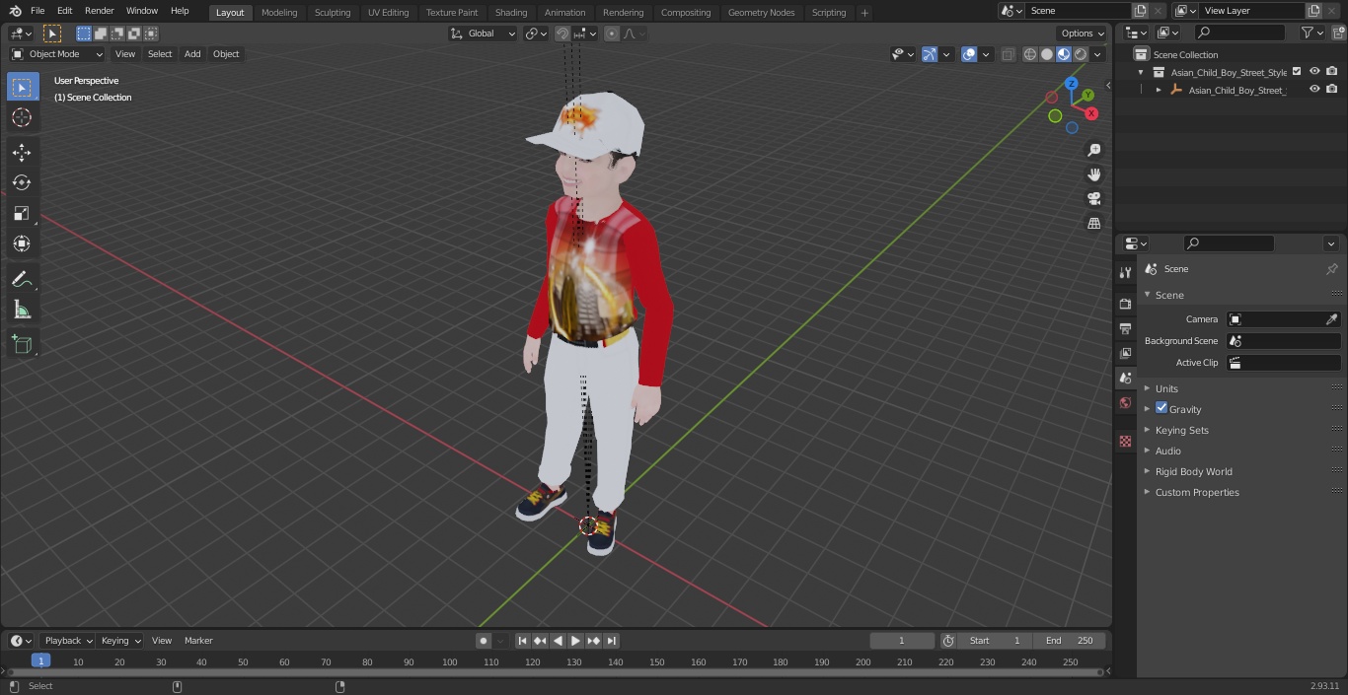Viewport: 1348px width, 695px height.
Task: Switch to solid viewport shading
Action: point(1047,54)
